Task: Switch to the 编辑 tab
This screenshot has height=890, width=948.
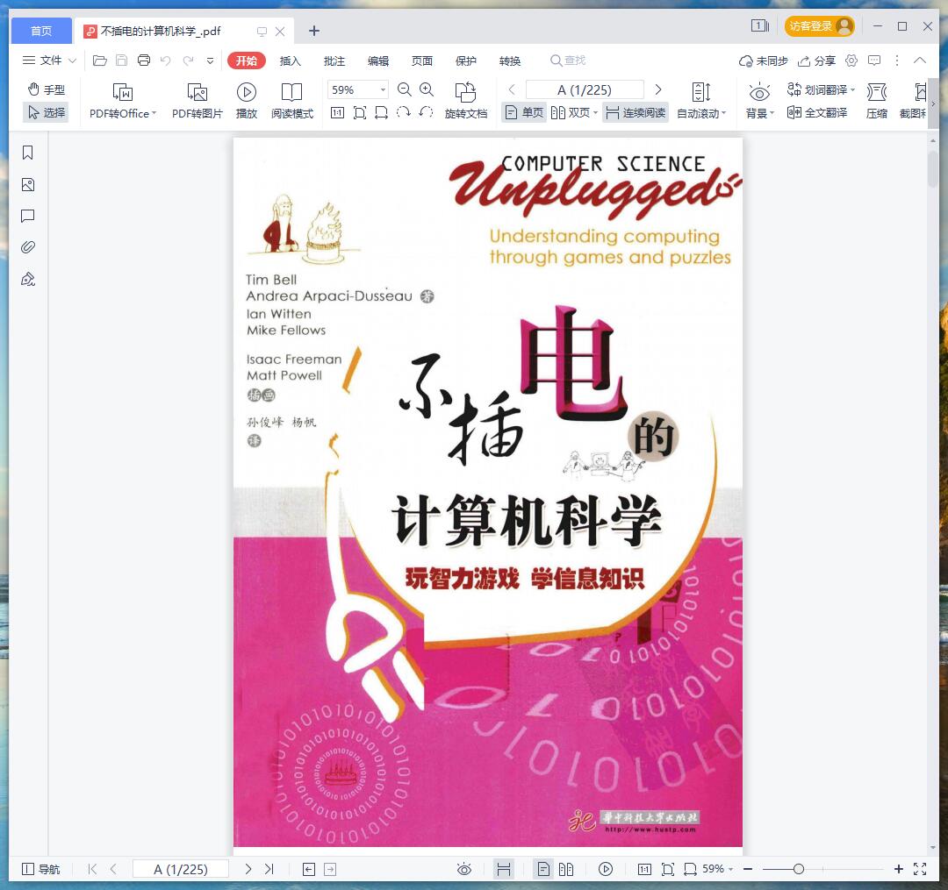Action: pyautogui.click(x=377, y=61)
